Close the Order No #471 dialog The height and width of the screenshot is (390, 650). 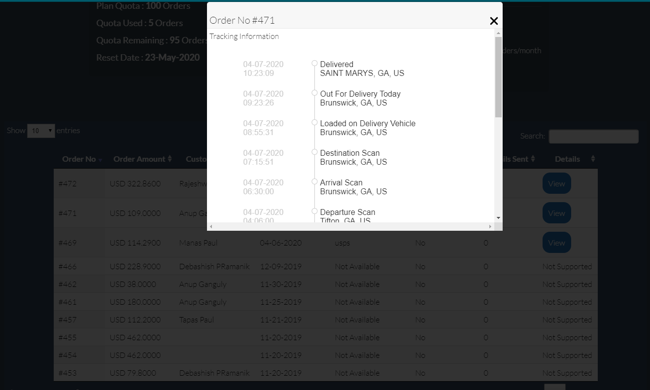point(494,21)
